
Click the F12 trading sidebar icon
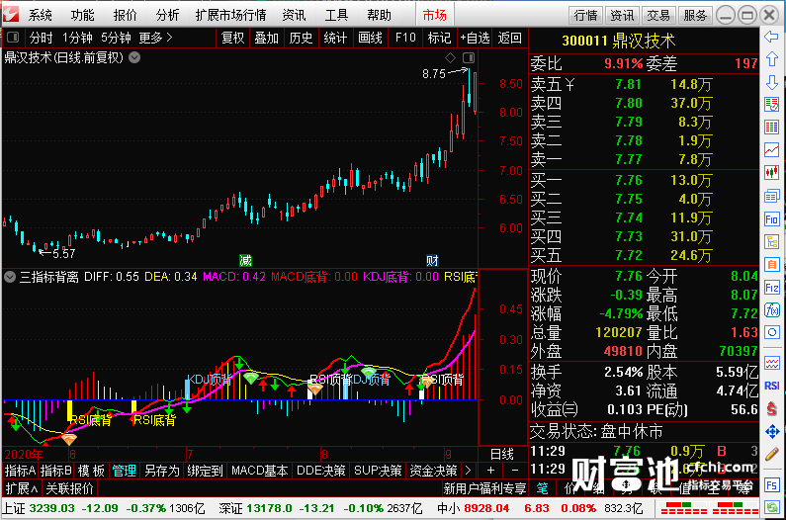tap(771, 287)
